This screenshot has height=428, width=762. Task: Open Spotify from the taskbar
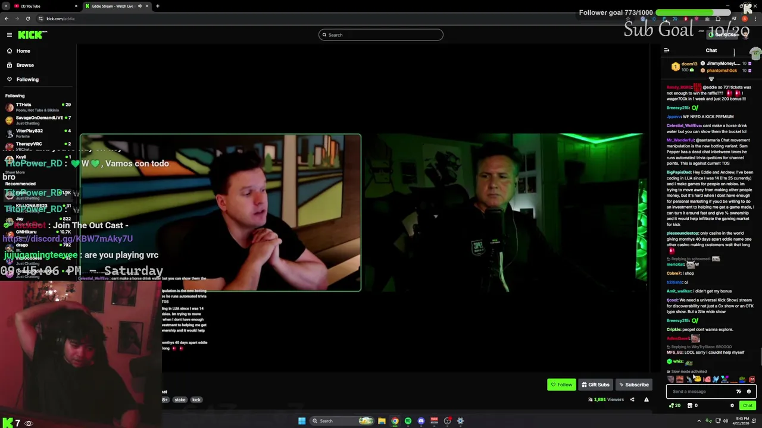tap(408, 421)
